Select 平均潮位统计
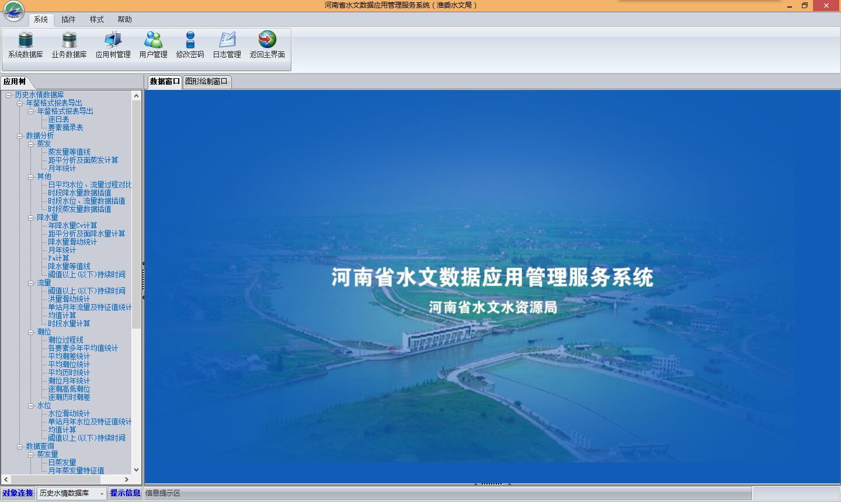Viewport: 841px width, 502px height. pos(69,364)
